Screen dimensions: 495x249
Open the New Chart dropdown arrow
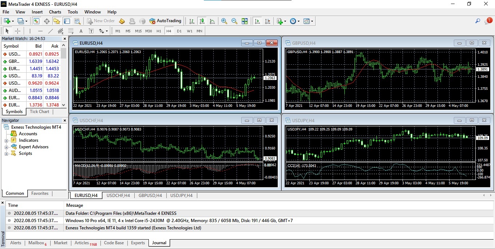click(13, 21)
